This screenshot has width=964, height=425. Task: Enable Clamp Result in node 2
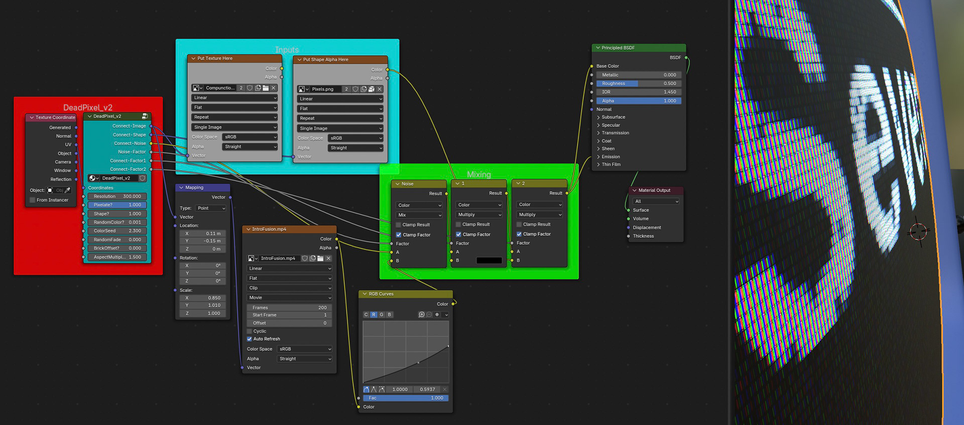[519, 224]
